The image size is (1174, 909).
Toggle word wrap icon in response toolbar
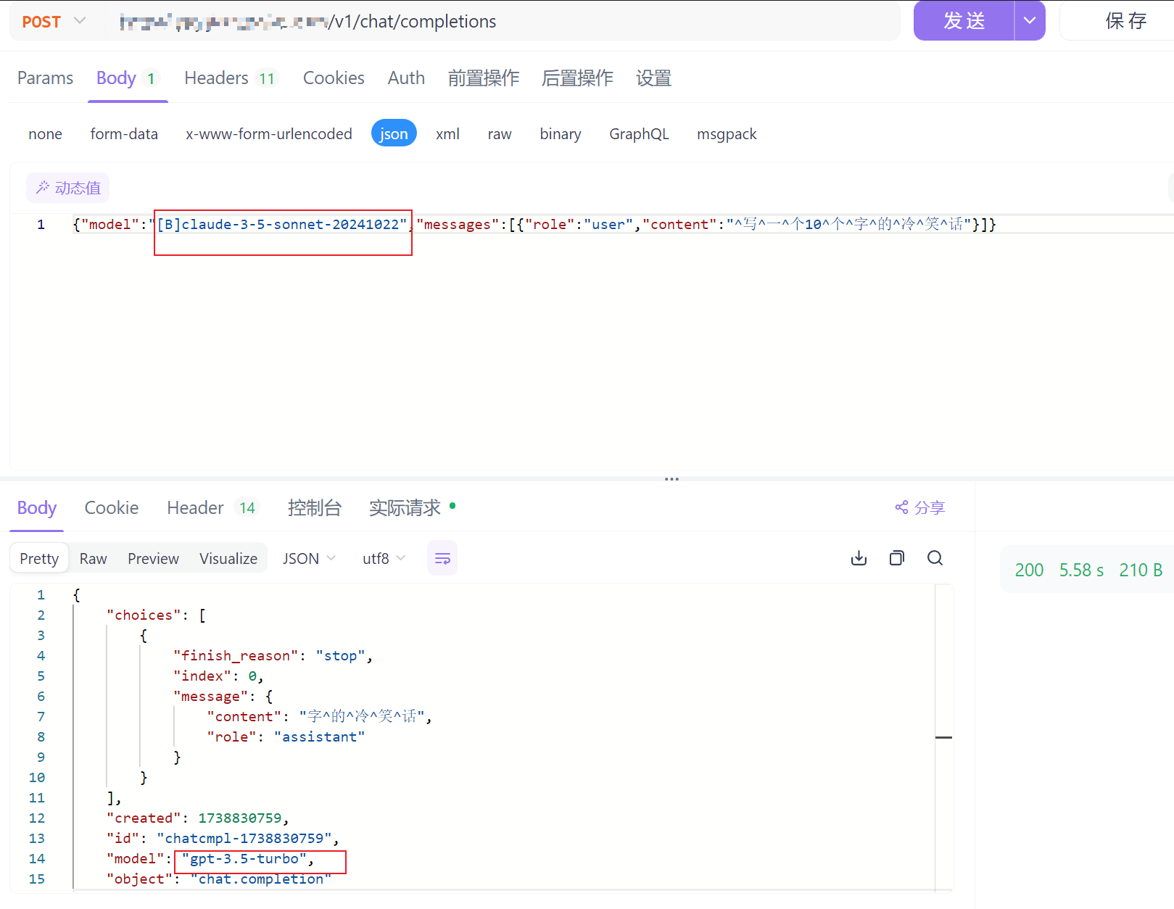(x=442, y=558)
